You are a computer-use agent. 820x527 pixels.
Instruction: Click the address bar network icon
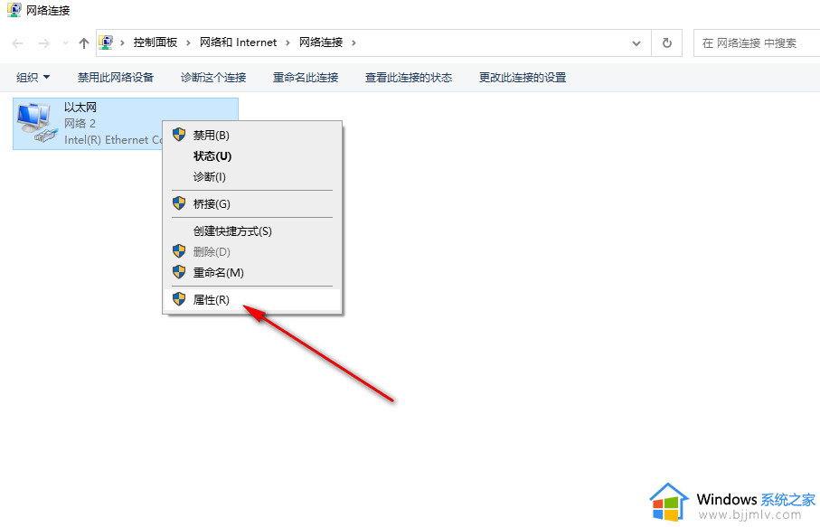click(106, 42)
